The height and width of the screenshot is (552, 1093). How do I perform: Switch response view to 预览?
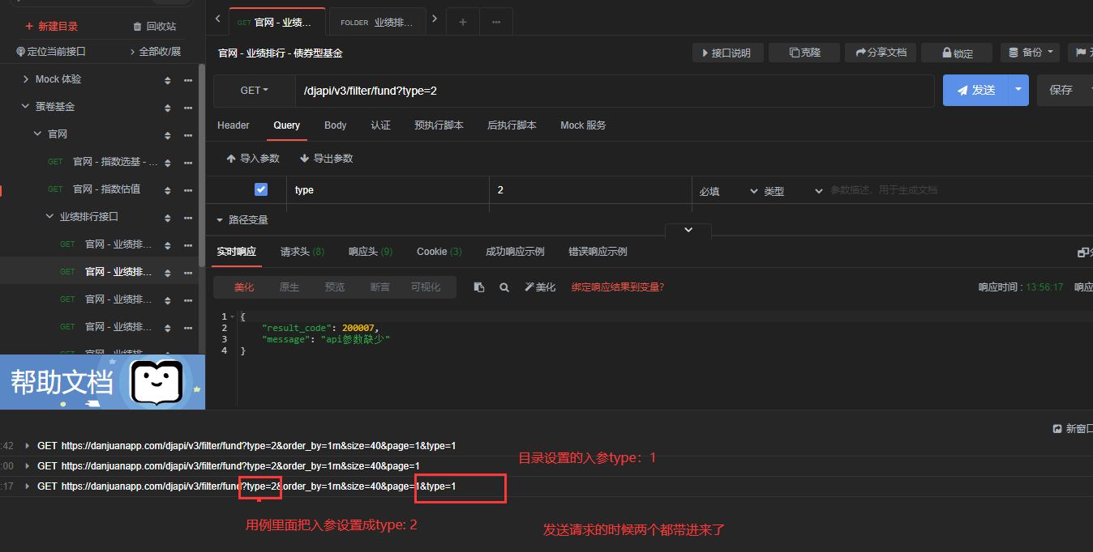[335, 287]
